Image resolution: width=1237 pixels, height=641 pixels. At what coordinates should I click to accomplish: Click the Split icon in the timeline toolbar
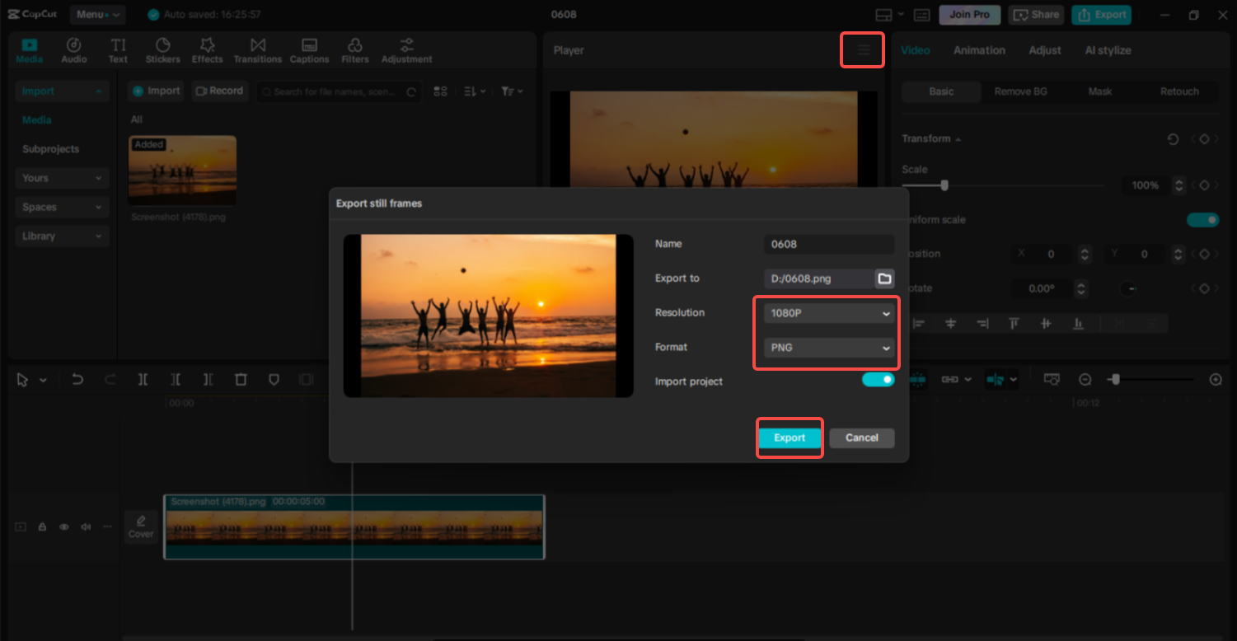[x=143, y=379]
